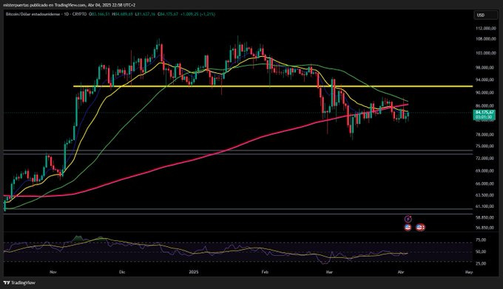Click the RSI 50,00 scale label
This screenshot has width=503, height=289.
pos(482,251)
